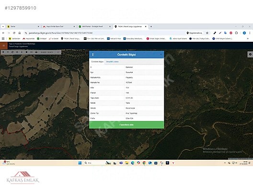The image size is (253, 190).
Task: Close the Öznitelik Bilgisi dialog
Action: pos(161,55)
